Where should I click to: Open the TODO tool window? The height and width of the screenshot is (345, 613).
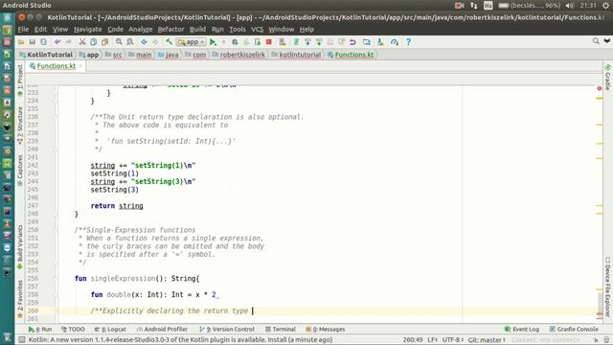(x=73, y=330)
